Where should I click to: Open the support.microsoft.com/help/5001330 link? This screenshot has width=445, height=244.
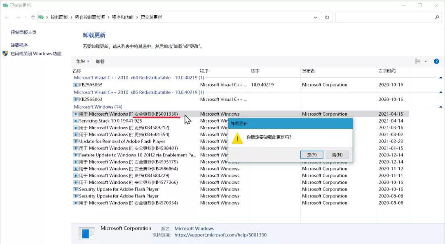(x=221, y=235)
